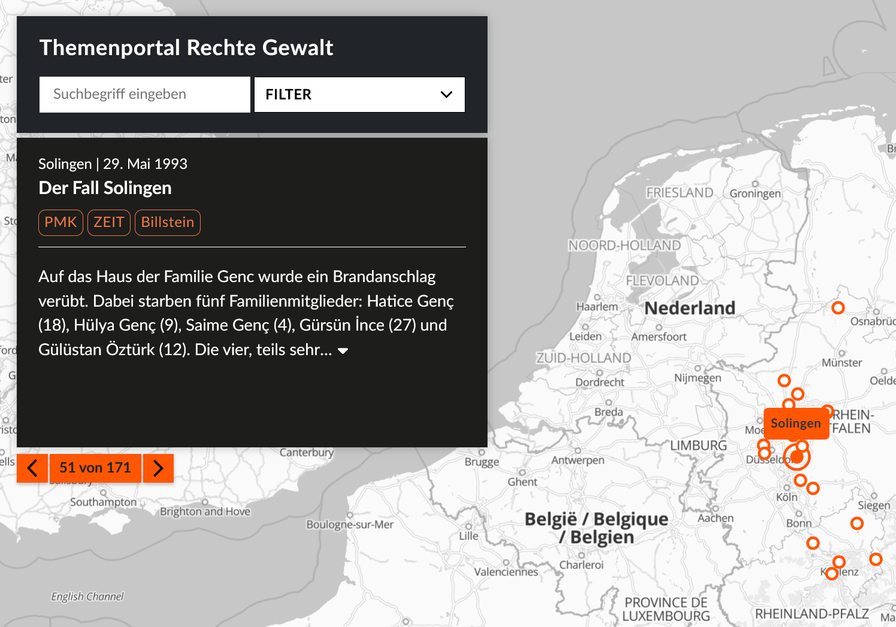The width and height of the screenshot is (896, 627).
Task: Select the map marker south of Siegen
Action: click(x=857, y=523)
